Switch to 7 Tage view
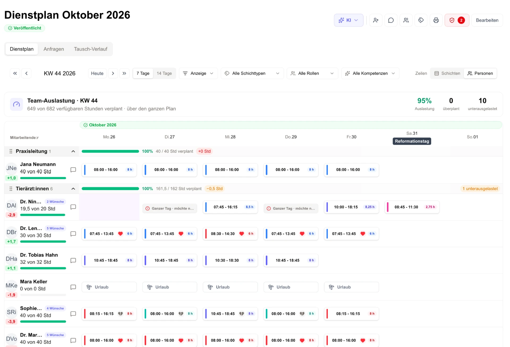This screenshot has width=510, height=347. tap(143, 73)
